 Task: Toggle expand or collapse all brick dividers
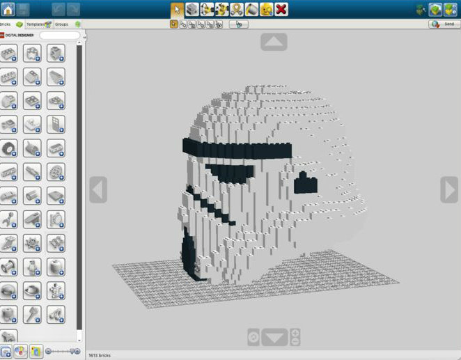coord(6,352)
